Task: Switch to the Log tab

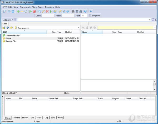Action: pos(46,117)
